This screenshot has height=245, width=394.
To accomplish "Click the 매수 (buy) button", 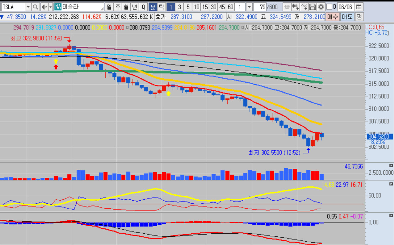I will pos(333,17).
